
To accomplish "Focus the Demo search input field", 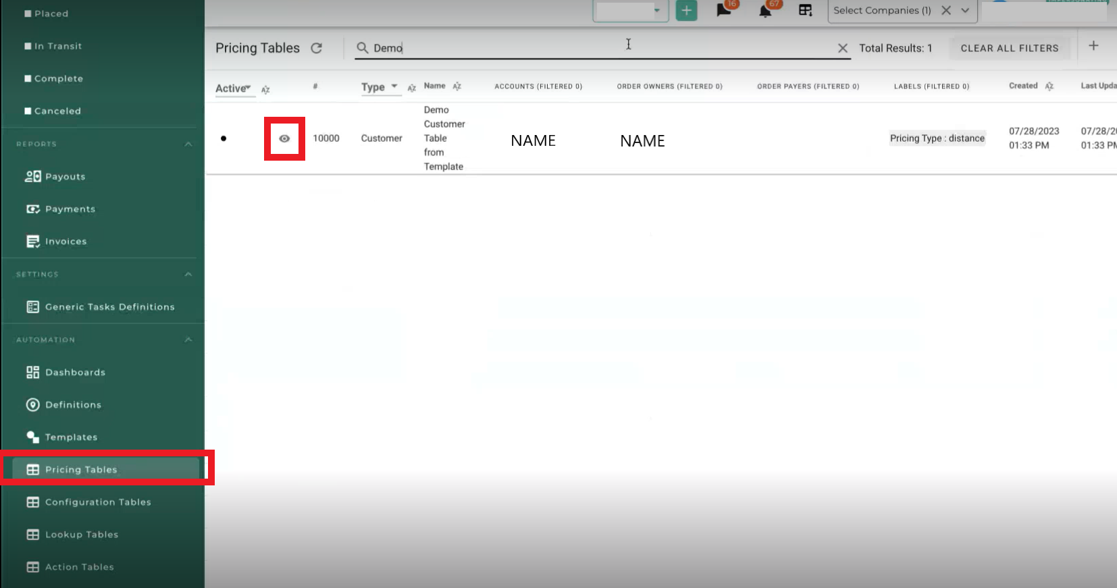I will (601, 48).
